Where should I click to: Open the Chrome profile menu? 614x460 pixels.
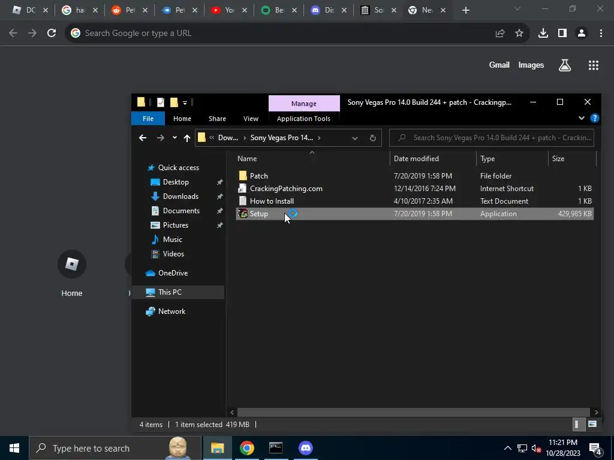pos(582,34)
